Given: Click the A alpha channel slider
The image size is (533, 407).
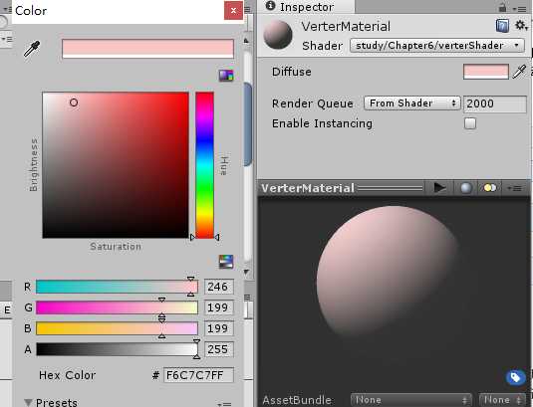Looking at the screenshot, I should (x=117, y=349).
